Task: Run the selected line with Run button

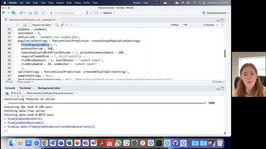Action: [175, 25]
